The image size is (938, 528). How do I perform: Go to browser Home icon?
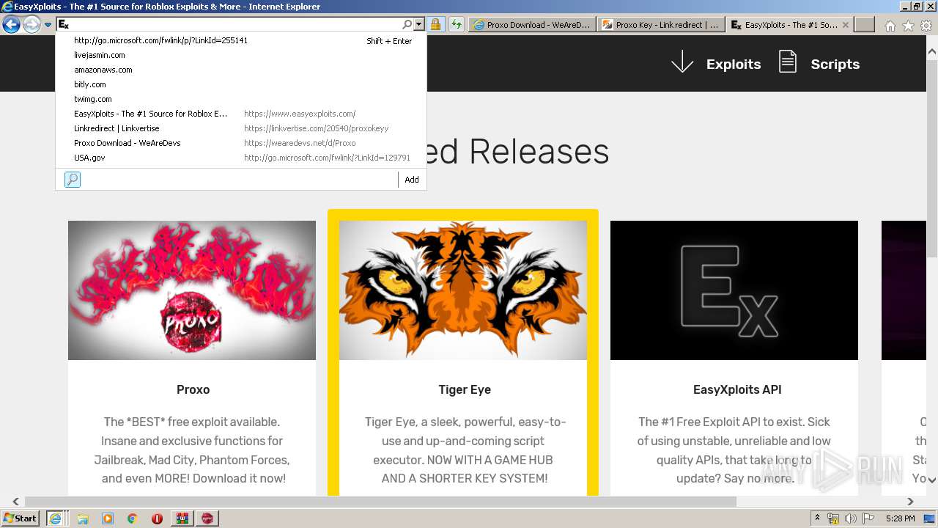pos(890,26)
